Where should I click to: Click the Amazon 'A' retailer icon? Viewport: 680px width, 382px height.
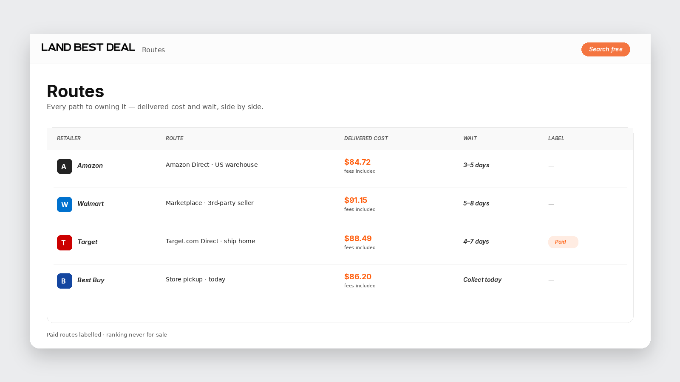(x=65, y=166)
